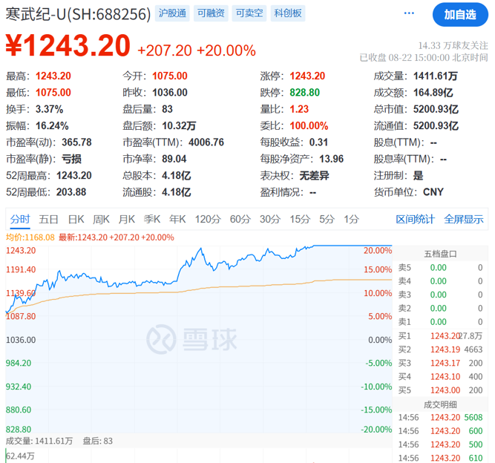Screen dimensions: 495x463
Task: Click the 盘后: 83 label under chart
Action: 97,441
